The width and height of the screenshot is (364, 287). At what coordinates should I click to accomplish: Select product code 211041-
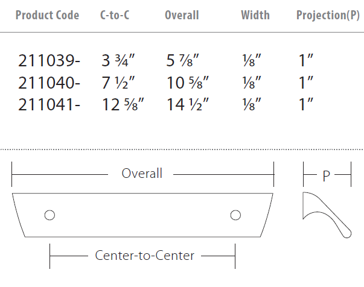coord(50,104)
